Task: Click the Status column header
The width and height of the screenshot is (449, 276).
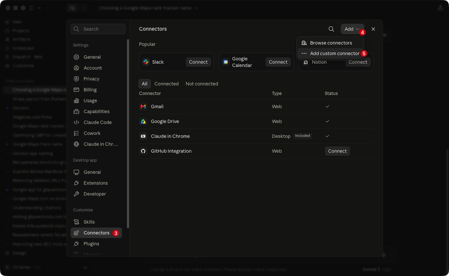Action: click(x=331, y=93)
